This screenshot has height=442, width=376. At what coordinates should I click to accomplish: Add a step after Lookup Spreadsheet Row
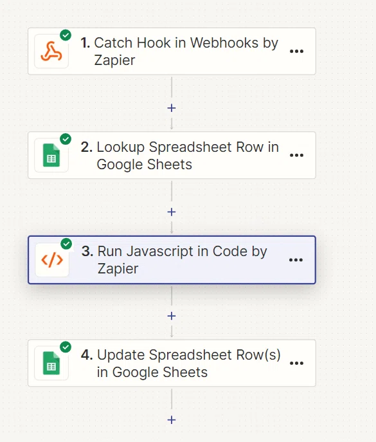click(172, 212)
